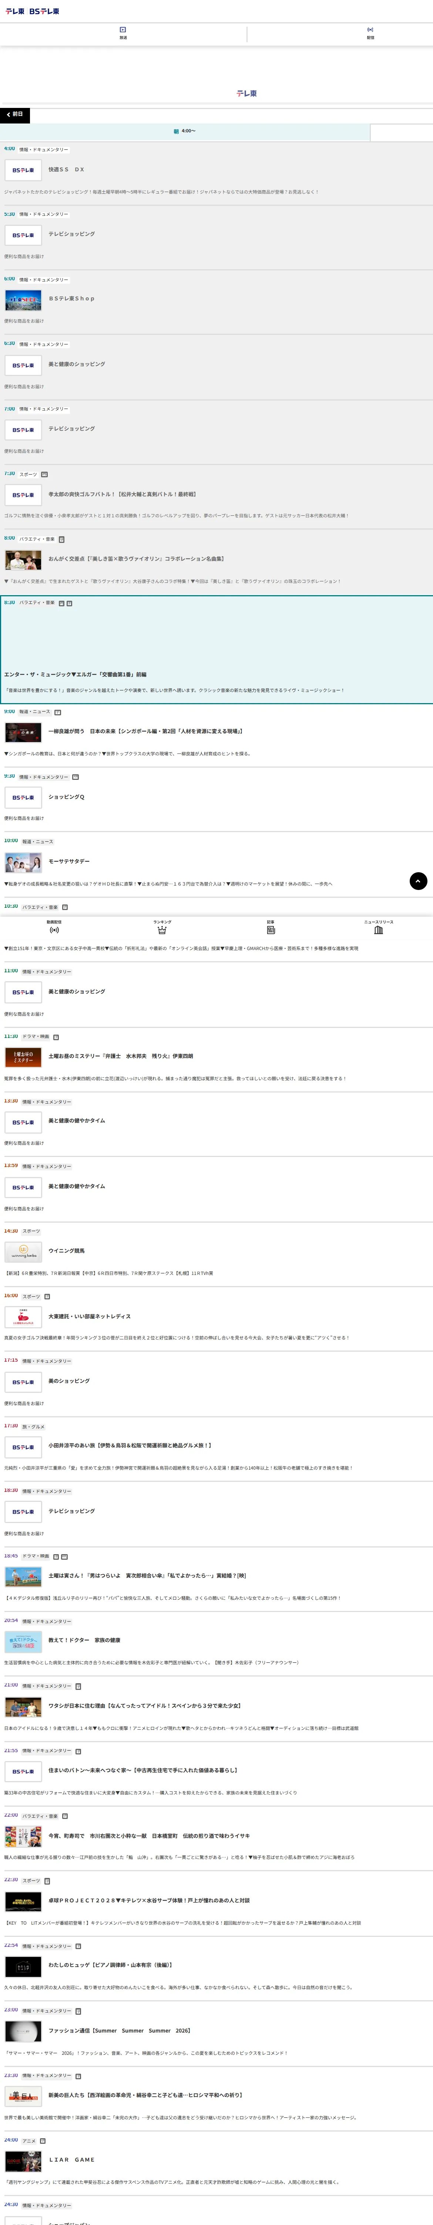Click the scroll-to-top arrow button

point(418,881)
